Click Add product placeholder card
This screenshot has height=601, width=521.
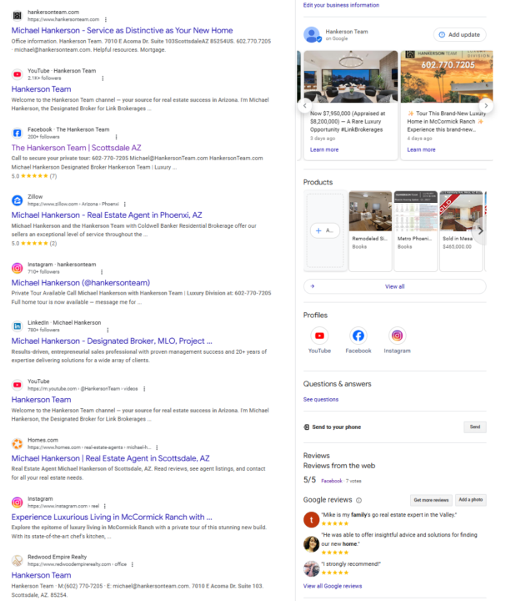[x=325, y=230]
